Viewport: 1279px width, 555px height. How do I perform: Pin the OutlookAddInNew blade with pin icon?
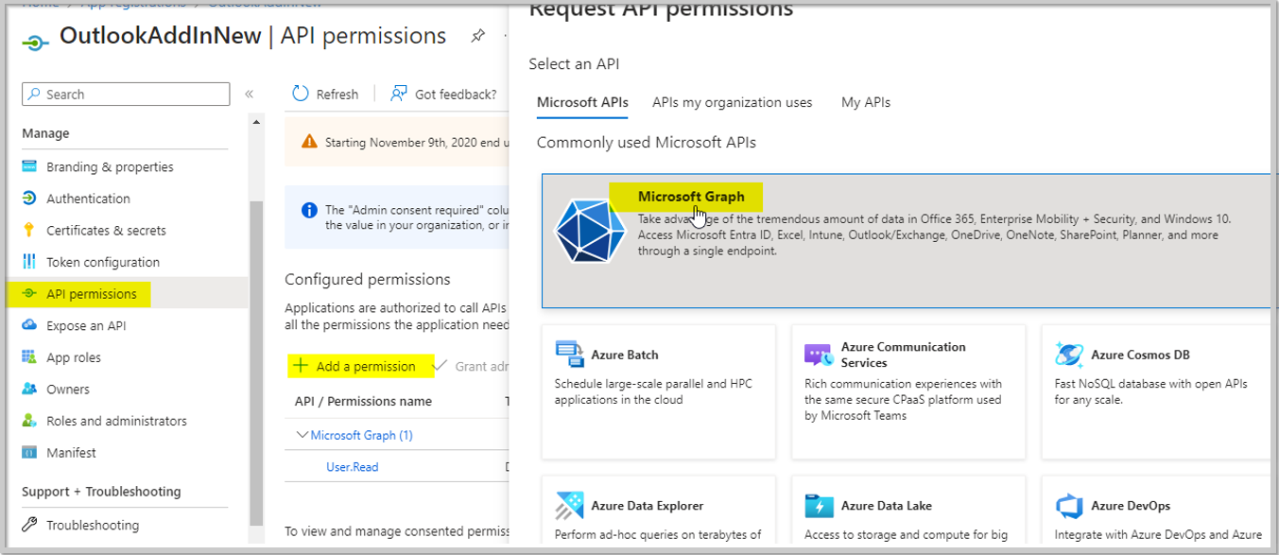point(478,36)
